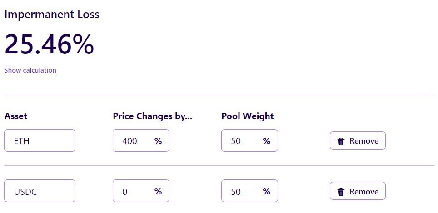Focus the ETH price change field showing 400
The width and height of the screenshot is (438, 213).
(x=132, y=140)
